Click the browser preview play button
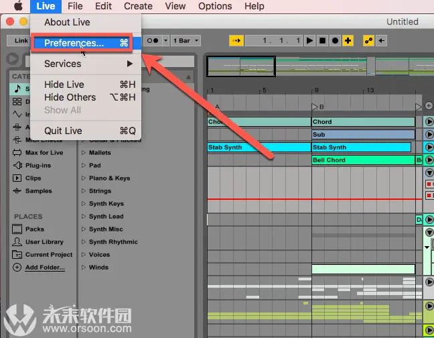Image resolution: width=434 pixels, height=338 pixels. coord(13,59)
